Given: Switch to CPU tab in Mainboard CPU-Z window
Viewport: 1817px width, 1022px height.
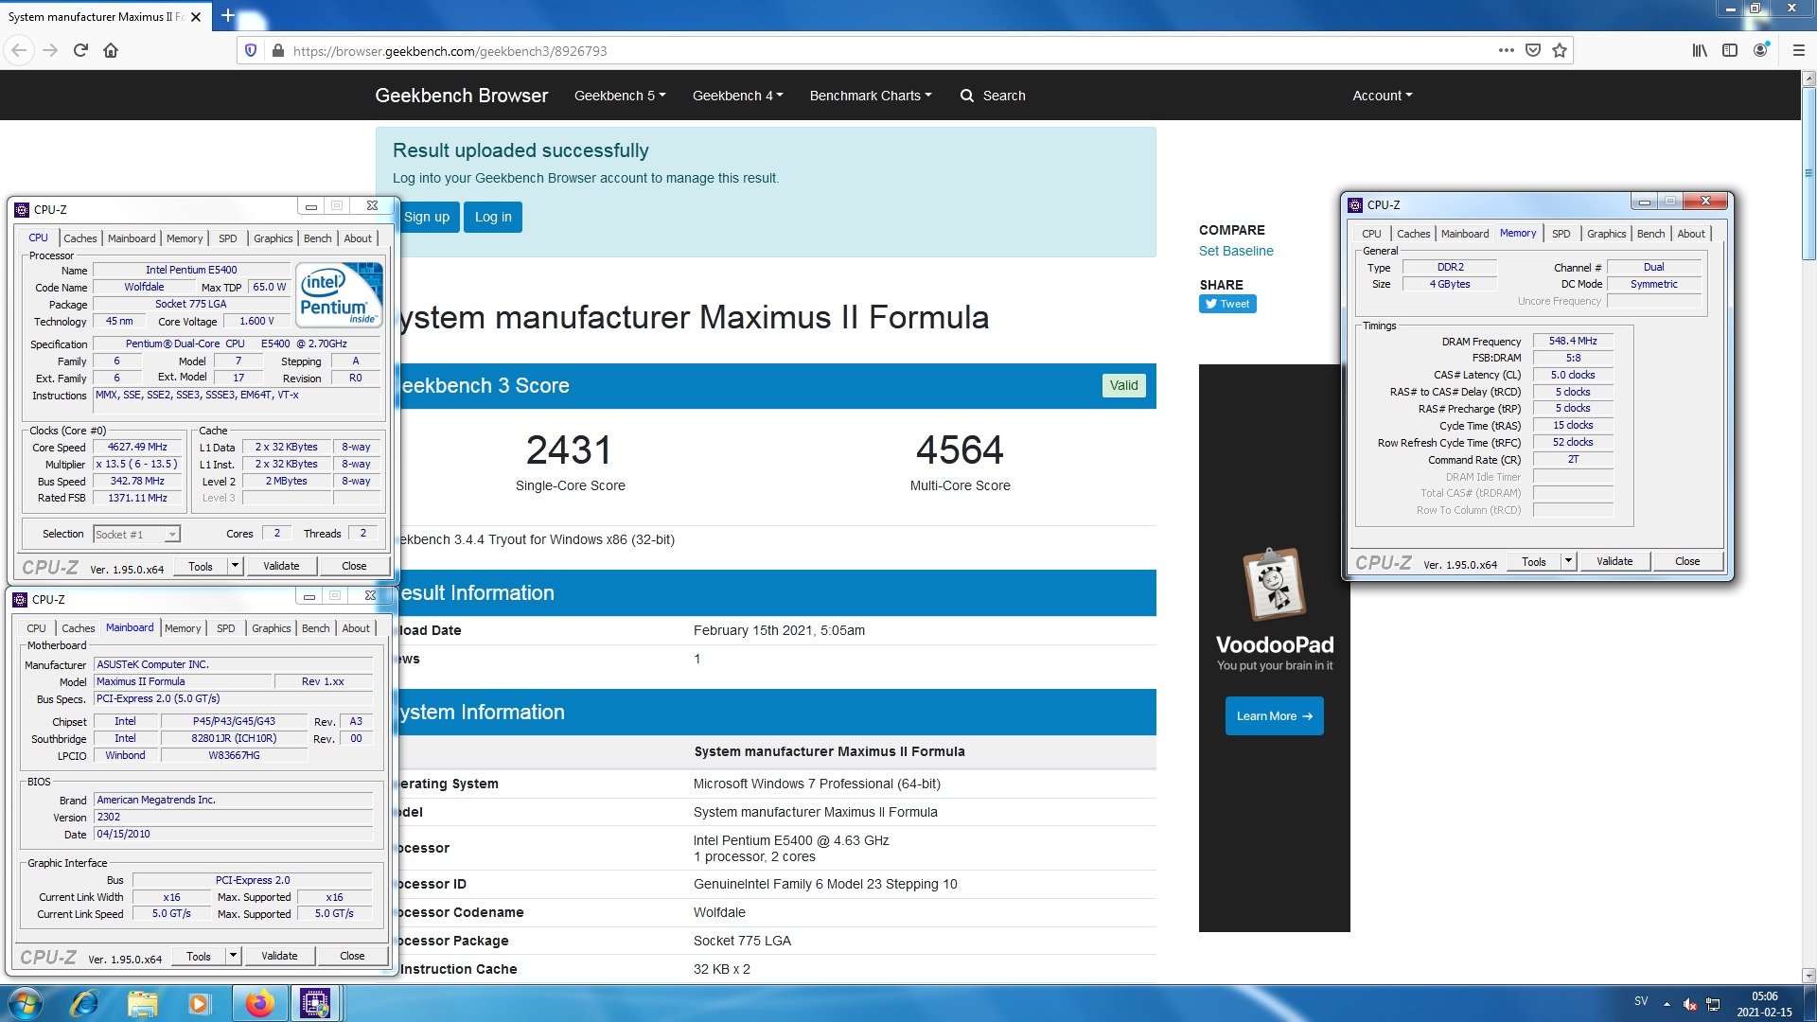Looking at the screenshot, I should point(36,628).
